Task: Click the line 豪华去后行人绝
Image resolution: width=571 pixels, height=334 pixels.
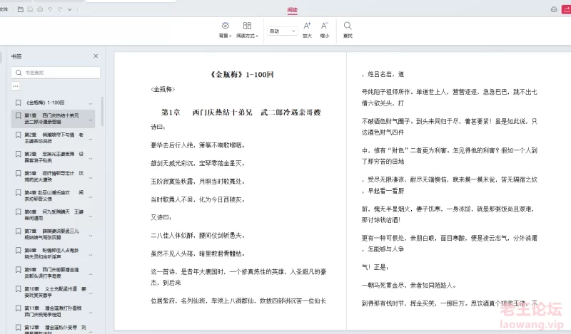Action: (x=198, y=145)
